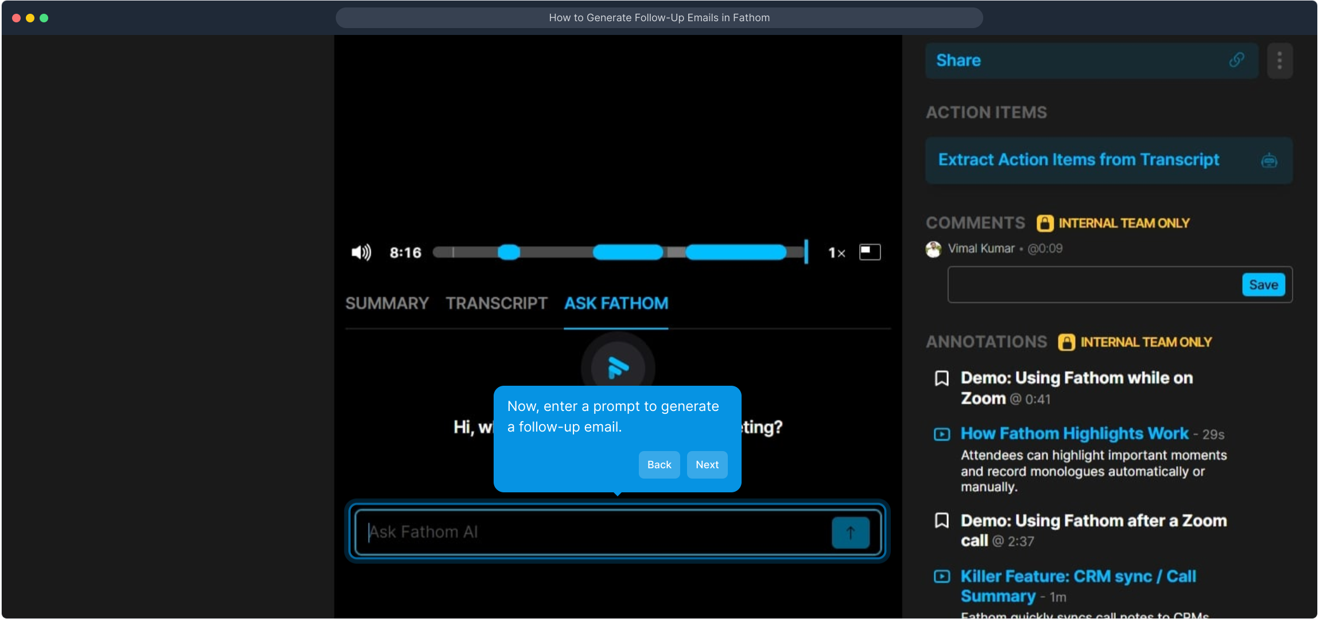The width and height of the screenshot is (1319, 619).
Task: Click the INTERNAL TEAM ONLY label beside ANNOTATIONS
Action: (1146, 342)
